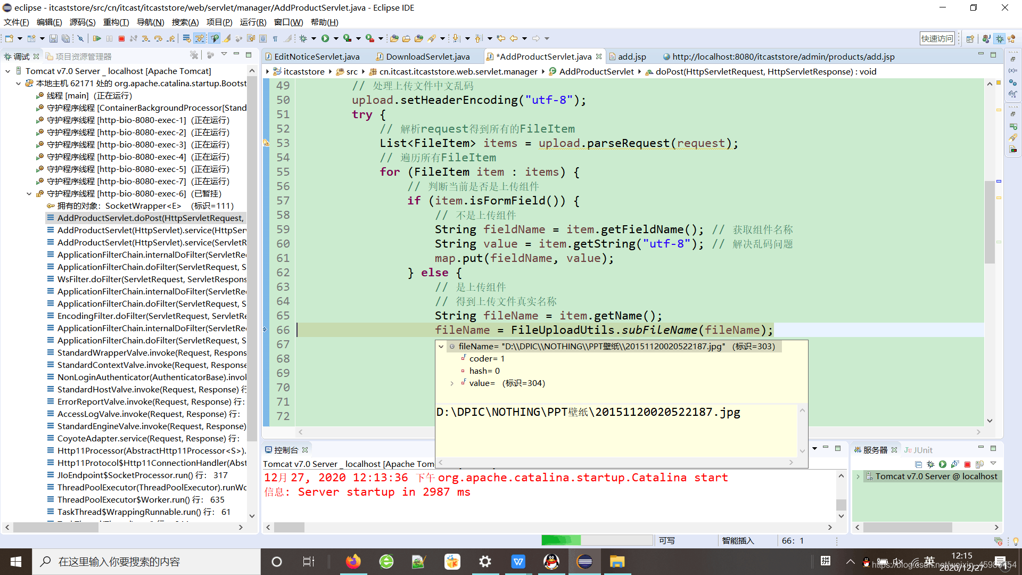
Task: Click the Step Return icon
Action: tap(171, 38)
